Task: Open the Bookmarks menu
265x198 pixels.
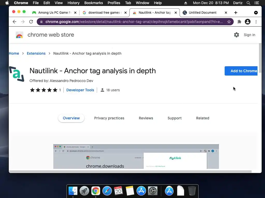Action: coord(94,3)
